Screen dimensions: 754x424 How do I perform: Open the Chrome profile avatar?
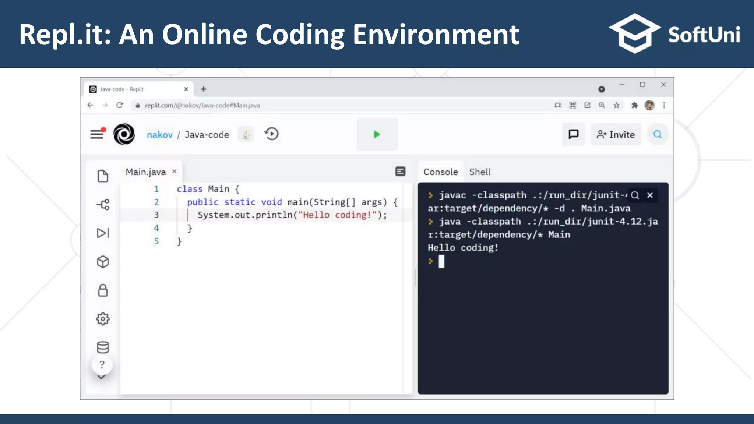(x=649, y=105)
